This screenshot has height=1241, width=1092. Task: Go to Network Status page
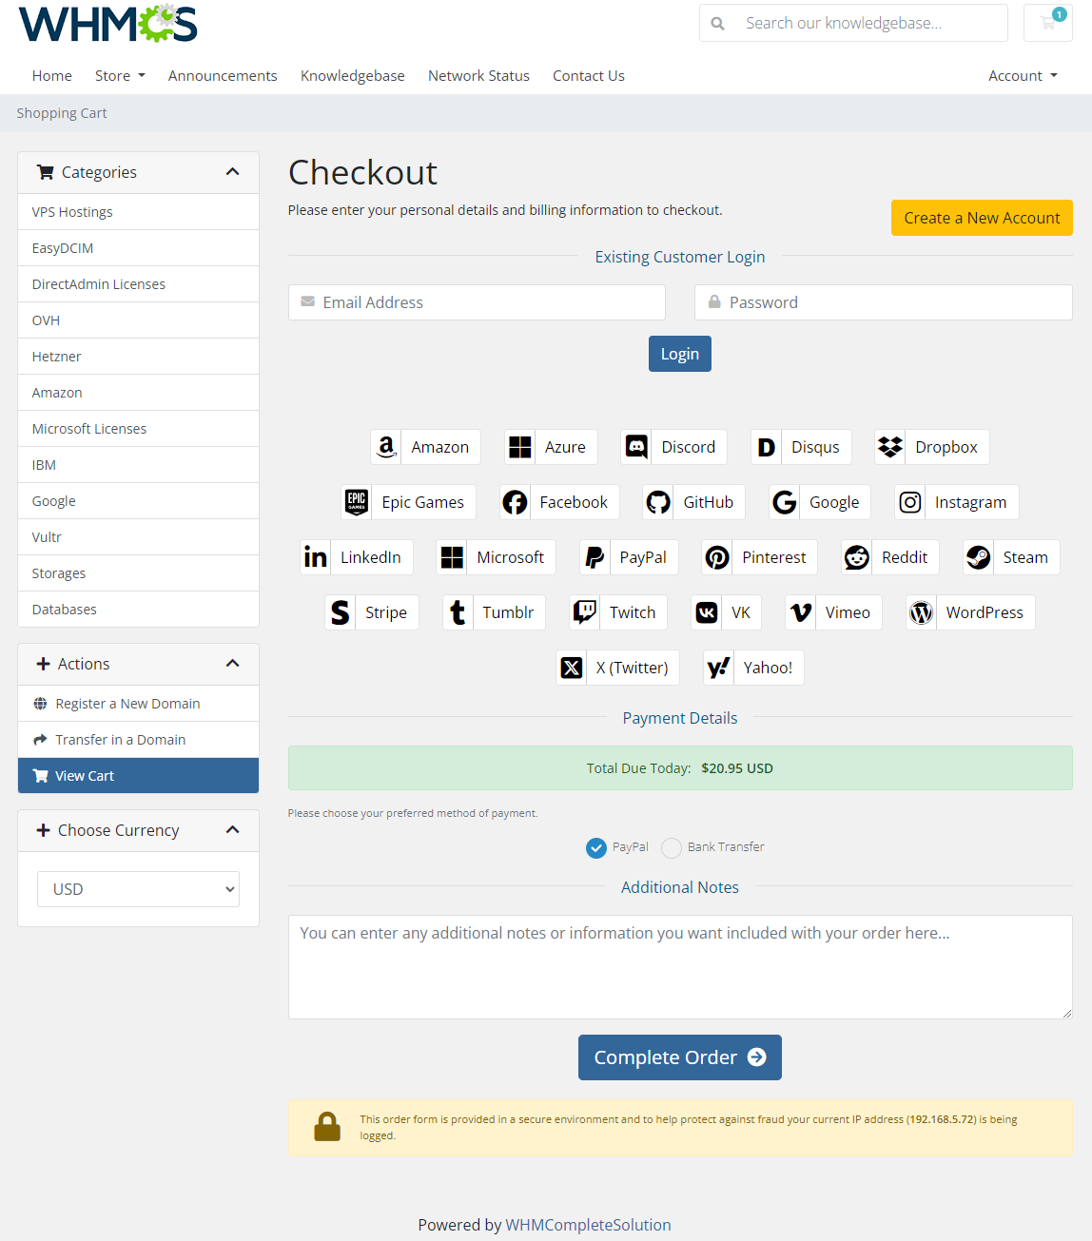(478, 75)
